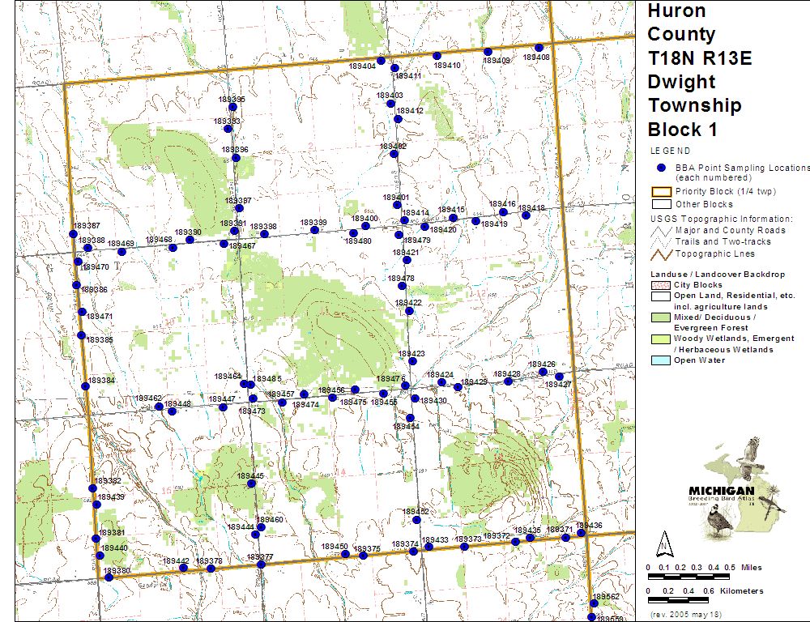
Task: Click sampling point 189445
Action: [x=251, y=484]
